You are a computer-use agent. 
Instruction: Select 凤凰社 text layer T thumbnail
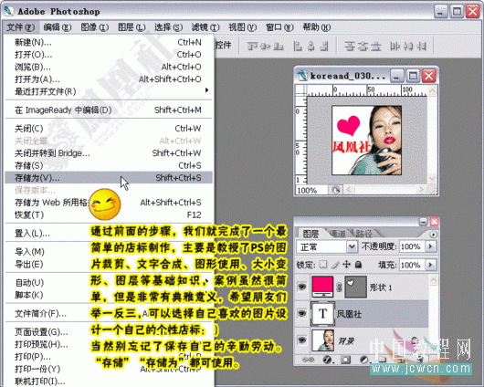(x=322, y=314)
